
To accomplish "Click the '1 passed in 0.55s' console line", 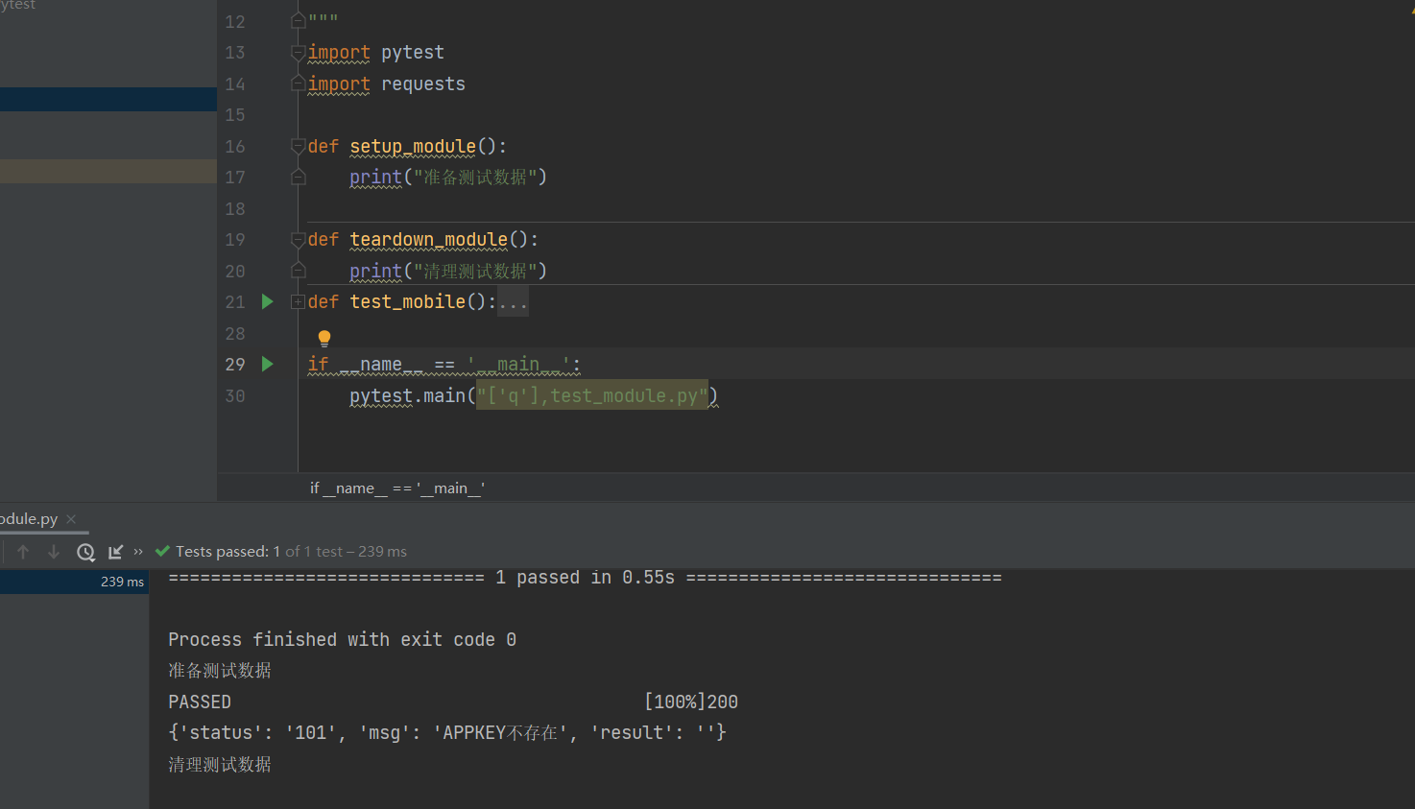I will (x=585, y=577).
